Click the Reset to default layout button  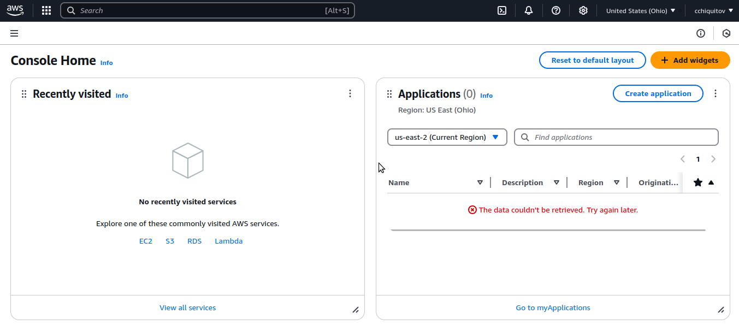tap(593, 60)
